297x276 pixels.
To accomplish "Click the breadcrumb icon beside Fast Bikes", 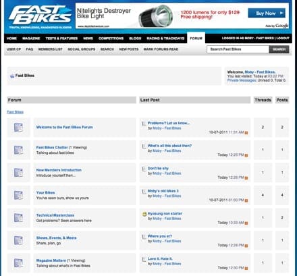I will [12, 76].
